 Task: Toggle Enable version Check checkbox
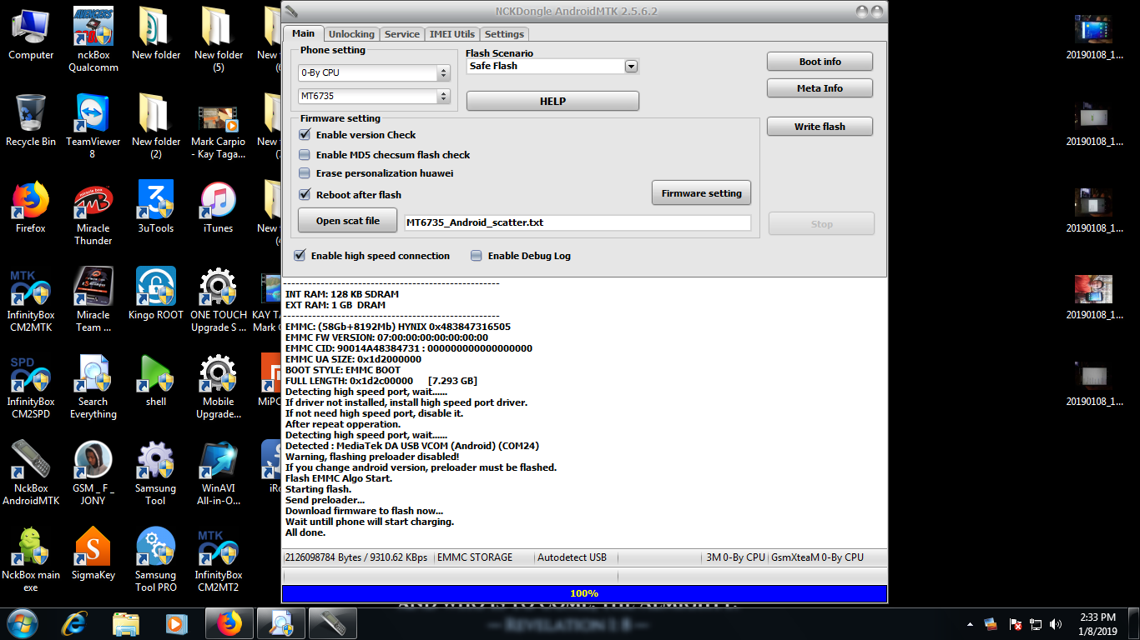pos(305,135)
